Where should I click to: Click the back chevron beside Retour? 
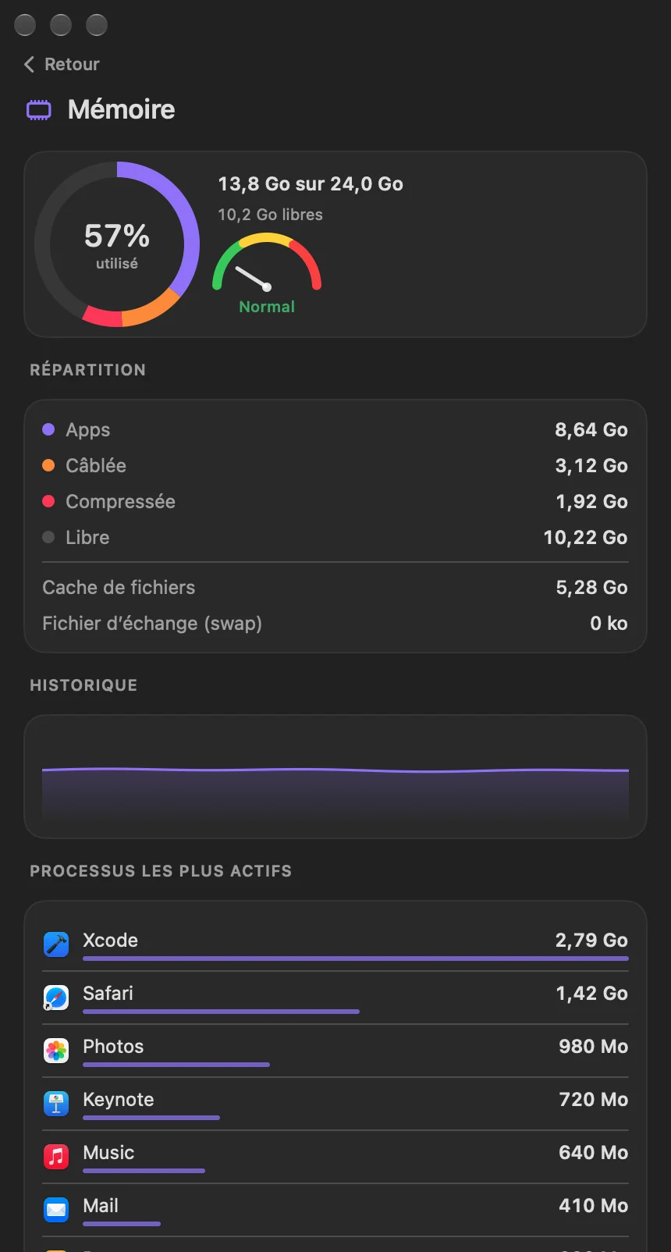30,64
